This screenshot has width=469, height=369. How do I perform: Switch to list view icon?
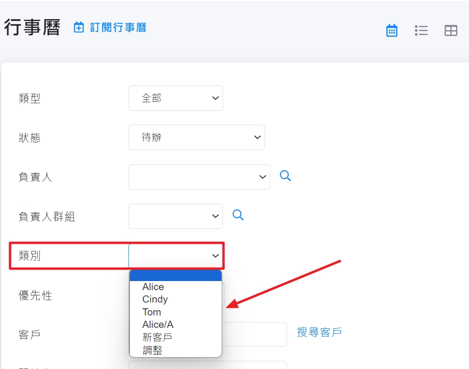[x=421, y=31]
